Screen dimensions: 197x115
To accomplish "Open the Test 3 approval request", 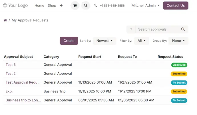I will pos(11,65).
